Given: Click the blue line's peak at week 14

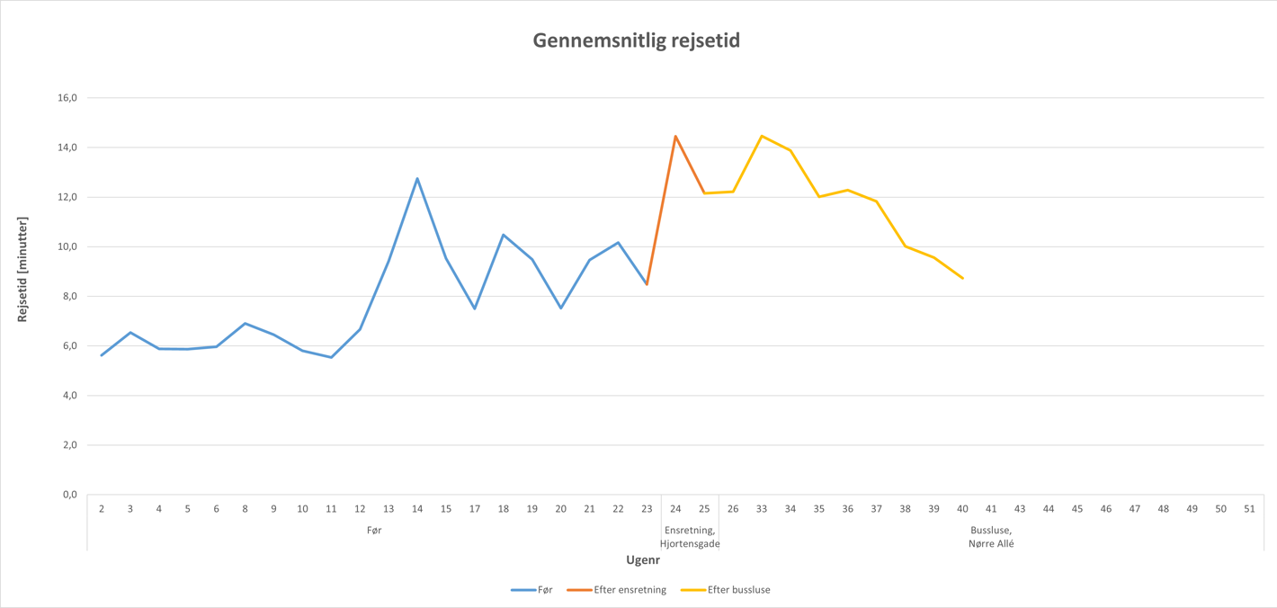Looking at the screenshot, I should tap(417, 178).
